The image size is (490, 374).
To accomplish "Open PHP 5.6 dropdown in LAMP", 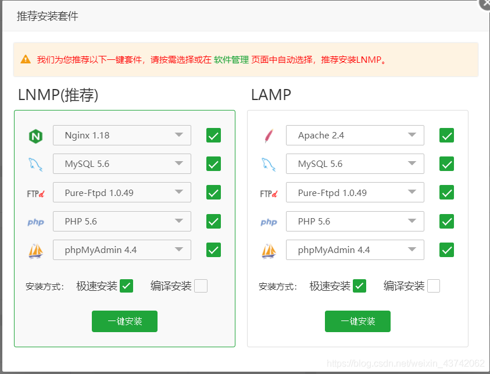I will pos(355,222).
